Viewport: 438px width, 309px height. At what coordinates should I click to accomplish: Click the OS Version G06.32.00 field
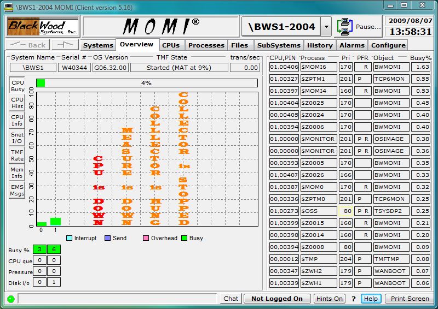click(111, 68)
